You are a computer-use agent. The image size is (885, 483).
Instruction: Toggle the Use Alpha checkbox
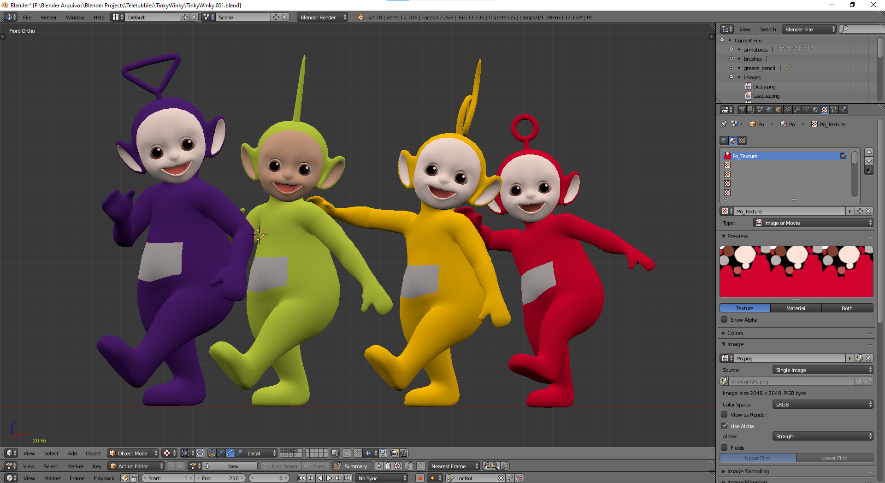point(725,426)
